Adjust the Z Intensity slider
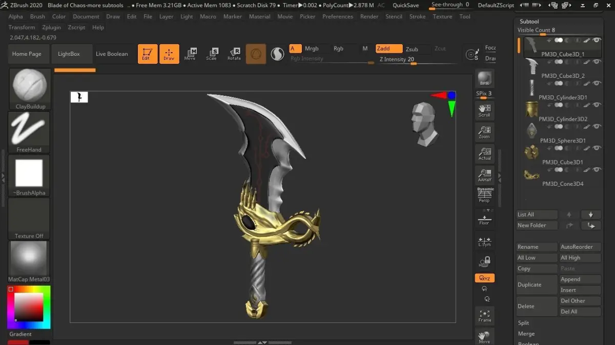The image size is (615, 345). point(416,60)
